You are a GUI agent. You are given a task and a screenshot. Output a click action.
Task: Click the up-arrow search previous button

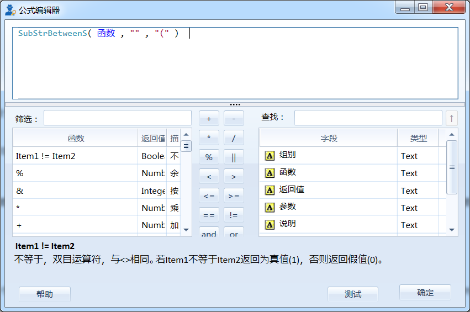click(451, 118)
